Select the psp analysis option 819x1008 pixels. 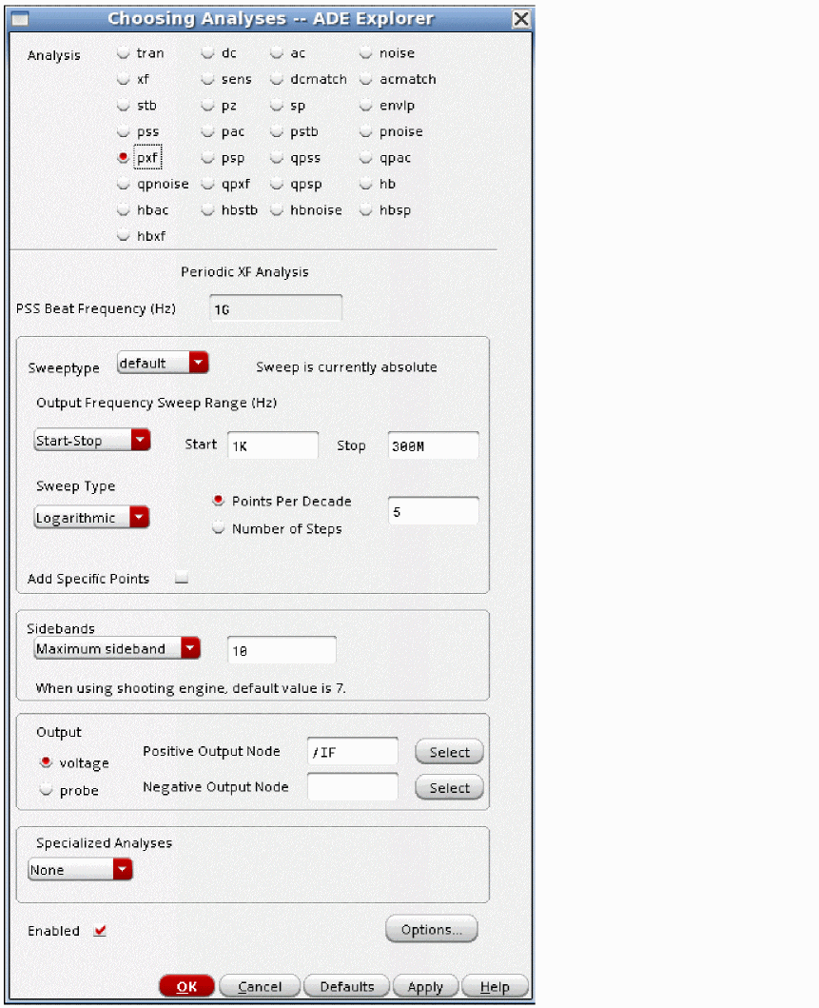tap(207, 157)
